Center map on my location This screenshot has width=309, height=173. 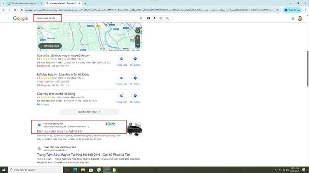pos(137,31)
